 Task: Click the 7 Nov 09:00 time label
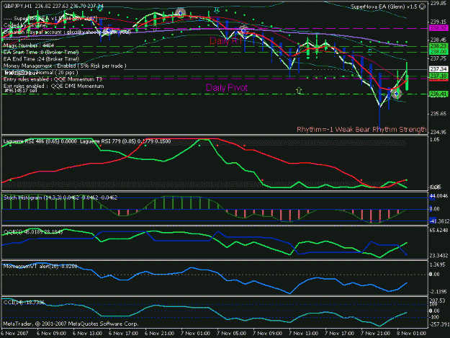(x=267, y=334)
